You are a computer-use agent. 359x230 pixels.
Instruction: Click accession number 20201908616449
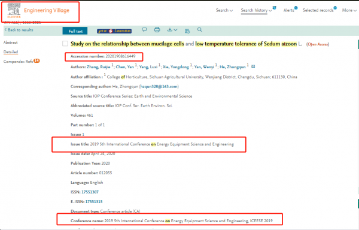pyautogui.click(x=120, y=56)
